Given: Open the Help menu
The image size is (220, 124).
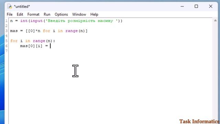Looking at the screenshot, I should click(94, 14).
